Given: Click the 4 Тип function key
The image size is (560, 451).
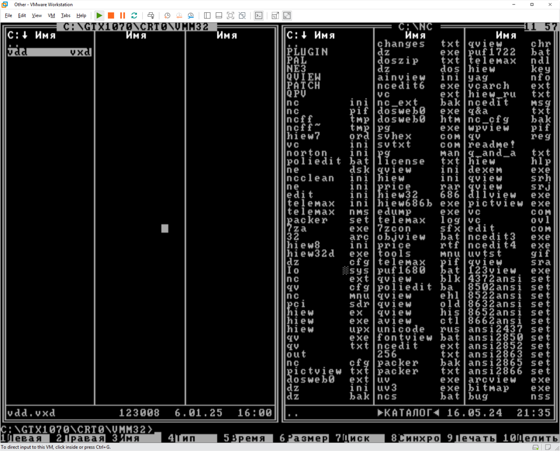Looking at the screenshot, I should [x=192, y=438].
